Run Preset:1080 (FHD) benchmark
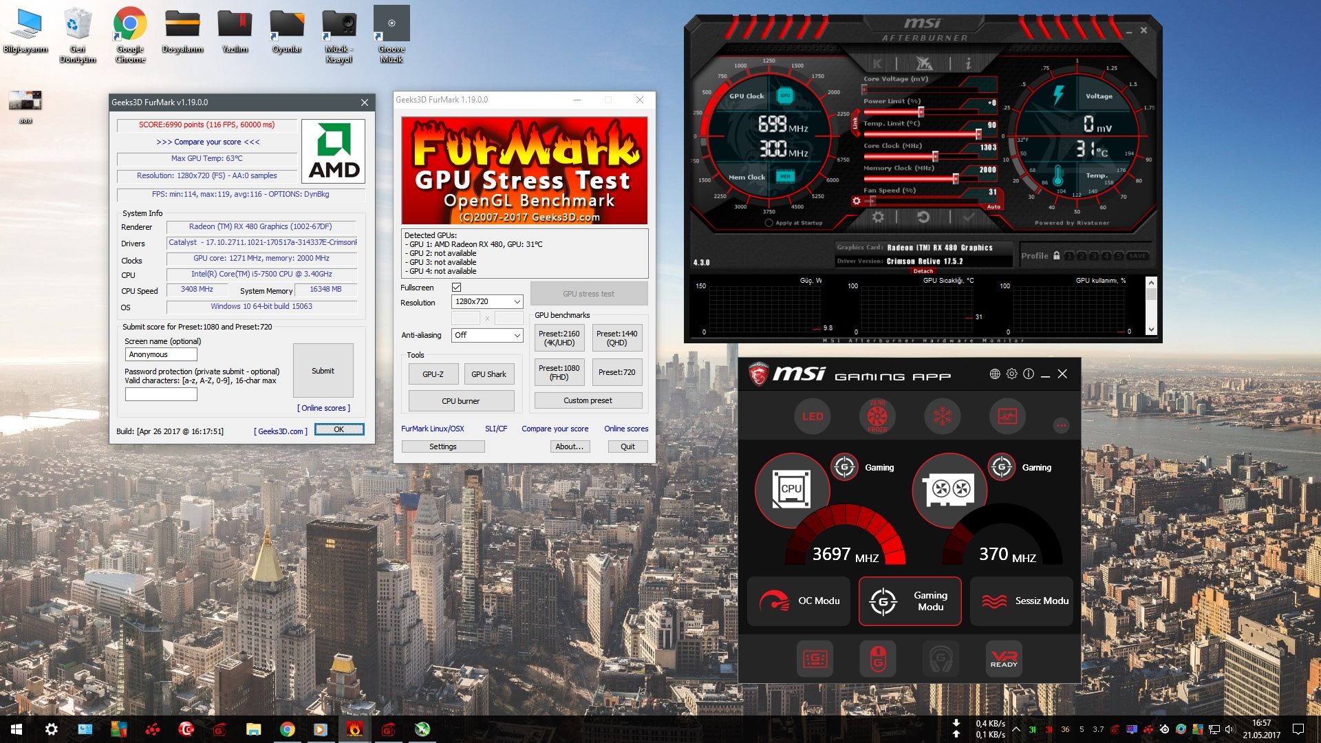The image size is (1321, 743). pos(559,372)
